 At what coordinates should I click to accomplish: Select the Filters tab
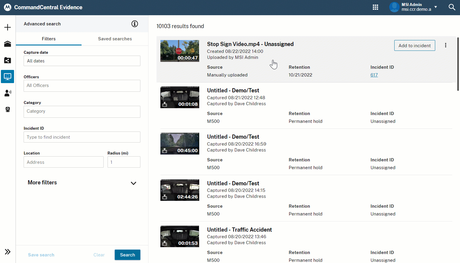tap(49, 39)
